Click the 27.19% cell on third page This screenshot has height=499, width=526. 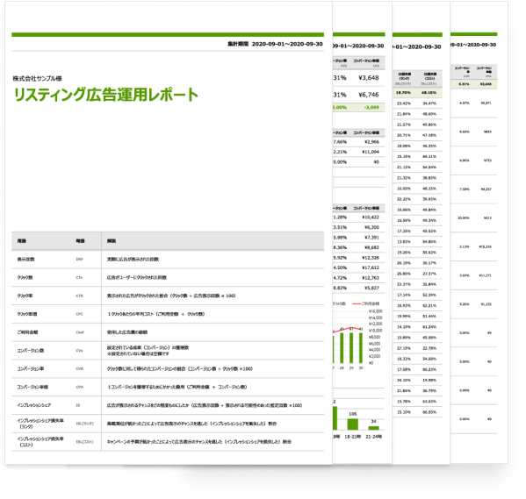404,348
